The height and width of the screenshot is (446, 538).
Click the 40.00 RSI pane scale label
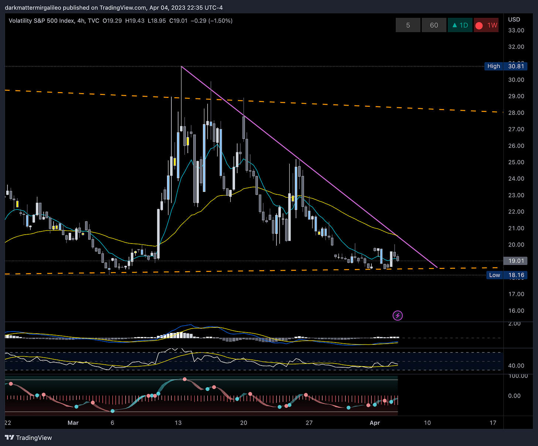click(516, 365)
